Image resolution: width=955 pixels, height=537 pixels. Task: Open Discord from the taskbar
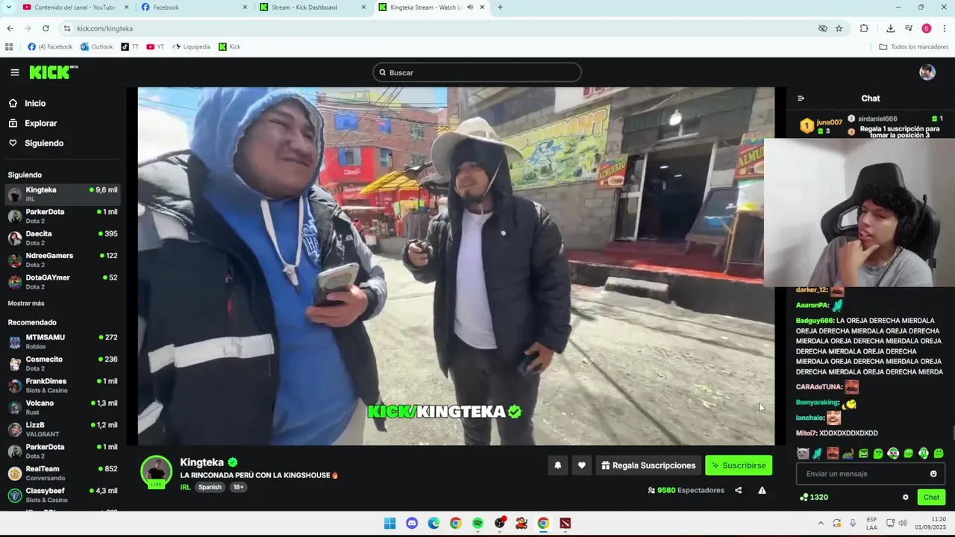[x=412, y=524]
